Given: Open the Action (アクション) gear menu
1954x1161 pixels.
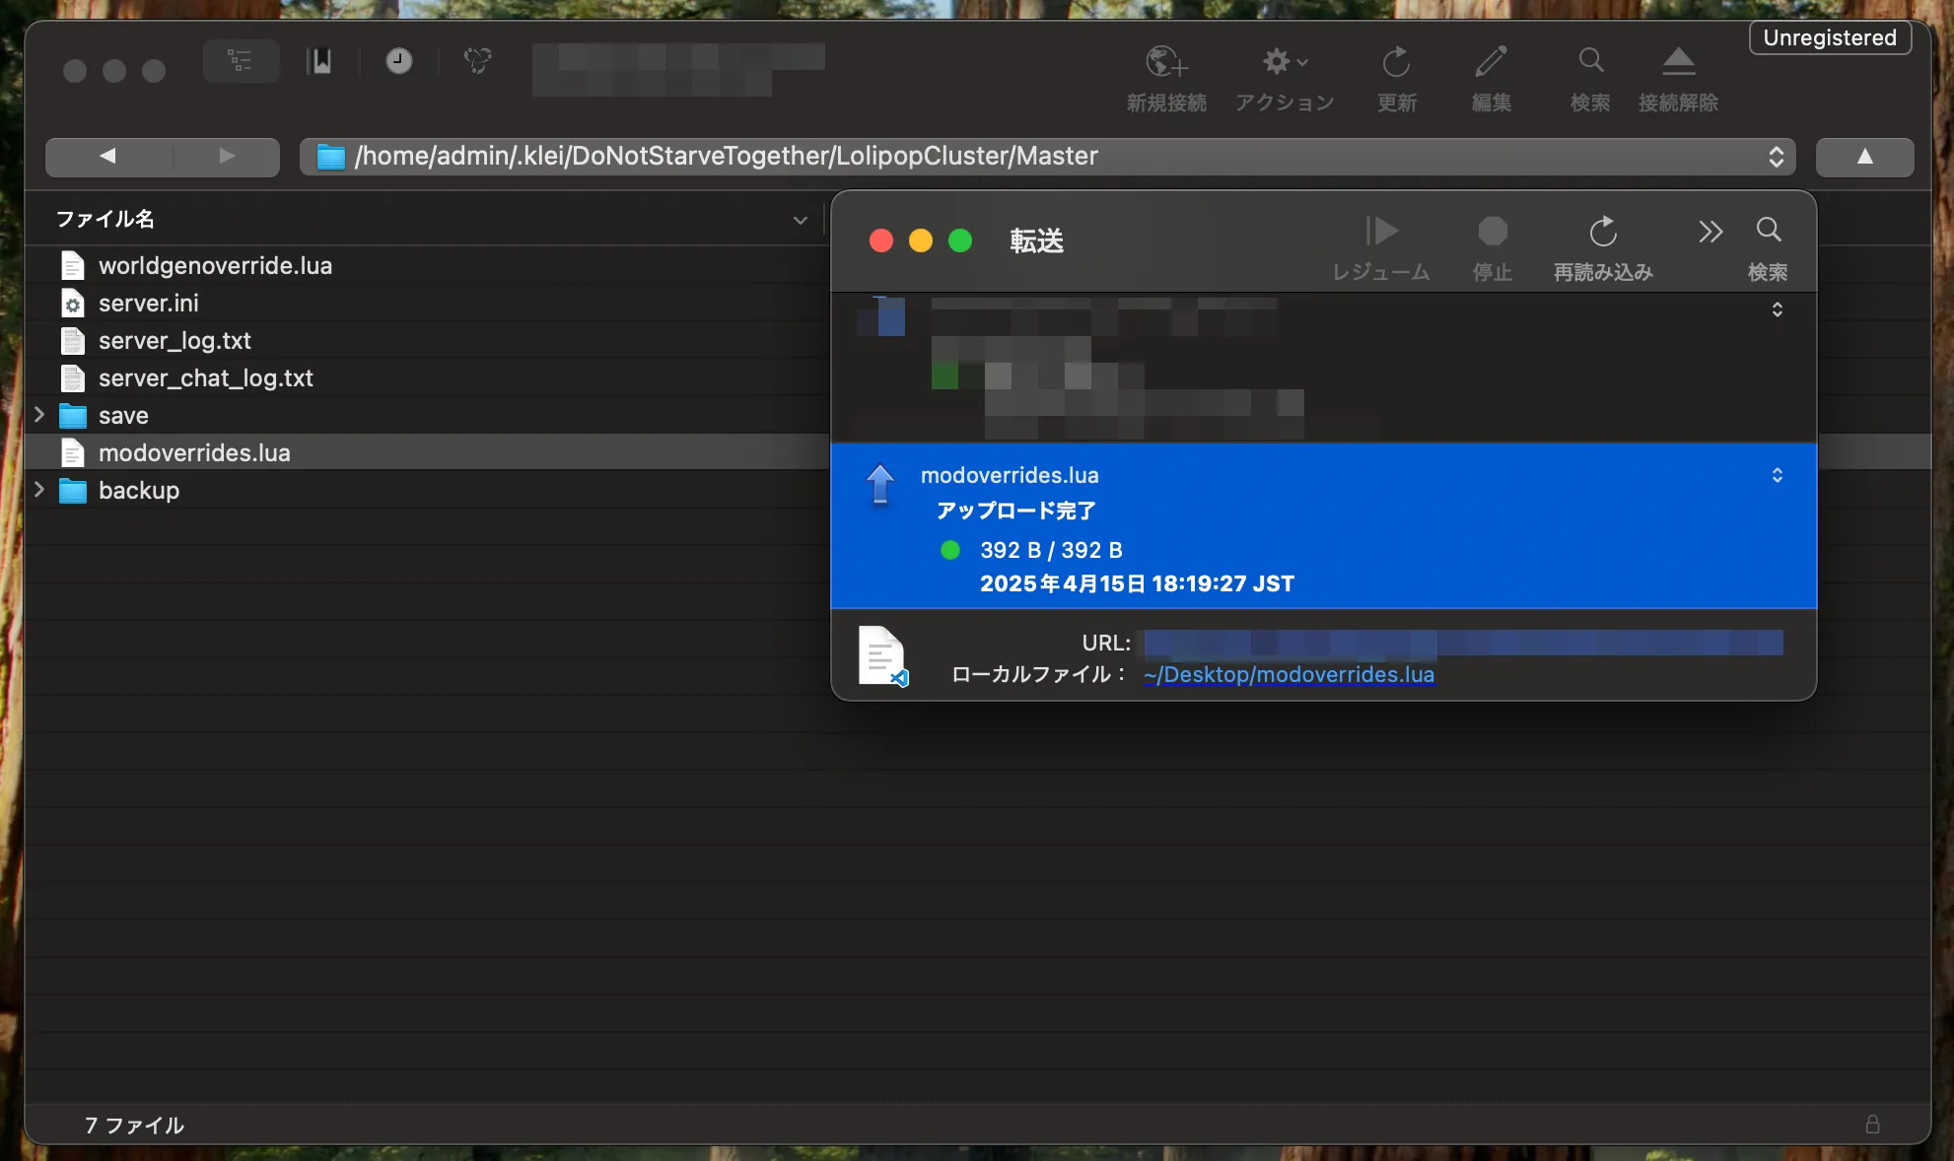Looking at the screenshot, I should tap(1285, 62).
